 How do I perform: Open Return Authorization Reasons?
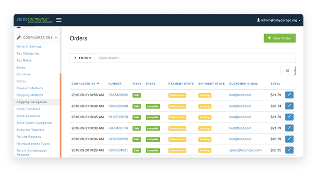pos(32,153)
